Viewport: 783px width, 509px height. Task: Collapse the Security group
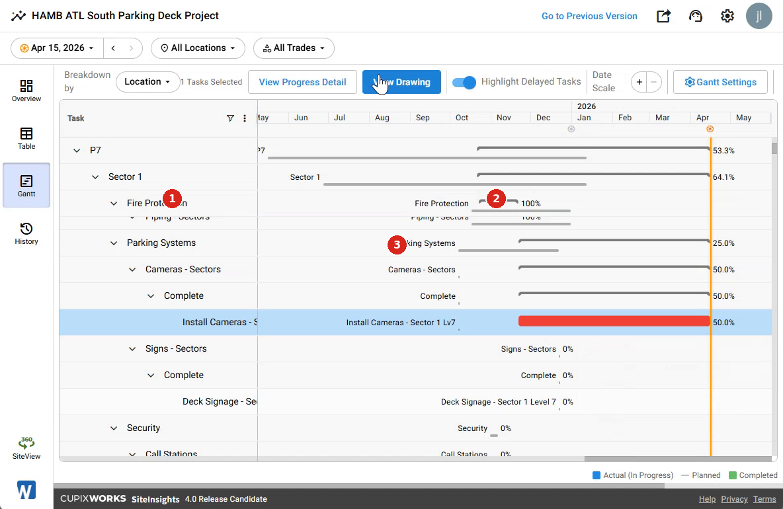coord(113,428)
